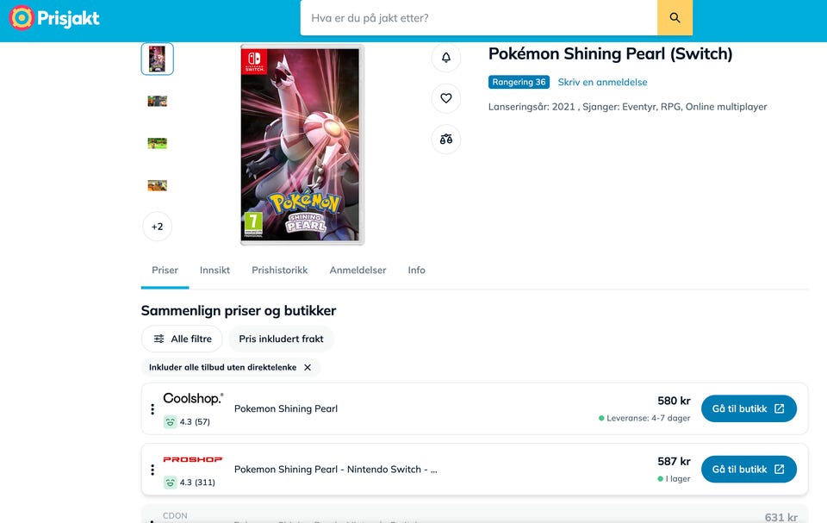
Task: Click 'Gå til butikk' for Coolshop
Action: 749,408
